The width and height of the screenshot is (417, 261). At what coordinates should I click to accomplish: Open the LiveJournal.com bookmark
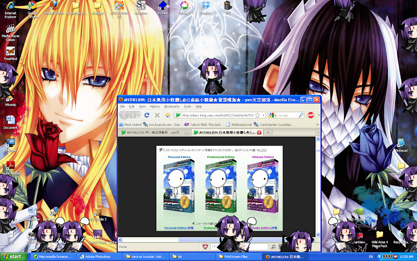(x=163, y=124)
